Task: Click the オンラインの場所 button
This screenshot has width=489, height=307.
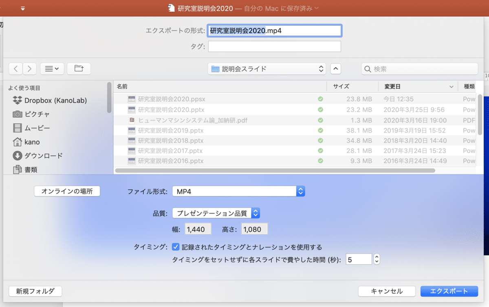Action: pyautogui.click(x=67, y=191)
